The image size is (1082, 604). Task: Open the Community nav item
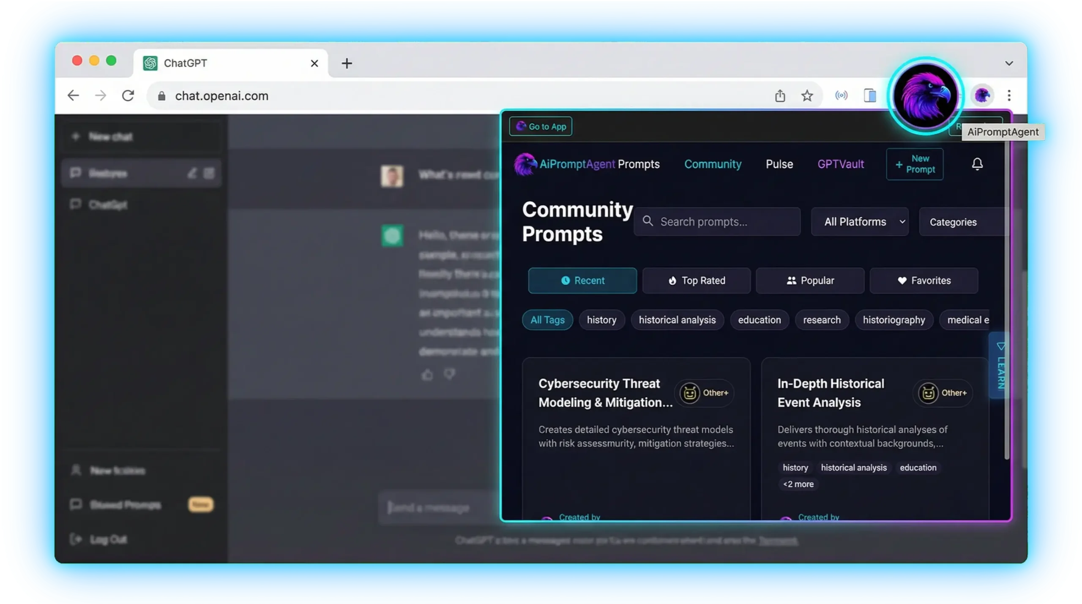(713, 164)
